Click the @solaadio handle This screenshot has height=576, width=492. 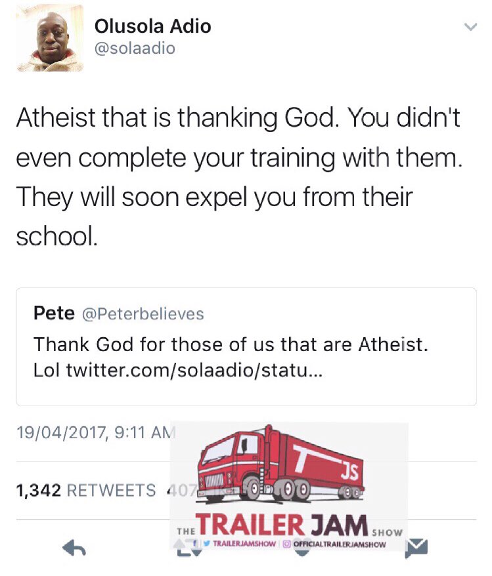coord(135,49)
